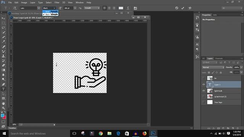Open the Fill slider dropdown
The width and height of the screenshot is (244, 137).
pyautogui.click(x=241, y=72)
